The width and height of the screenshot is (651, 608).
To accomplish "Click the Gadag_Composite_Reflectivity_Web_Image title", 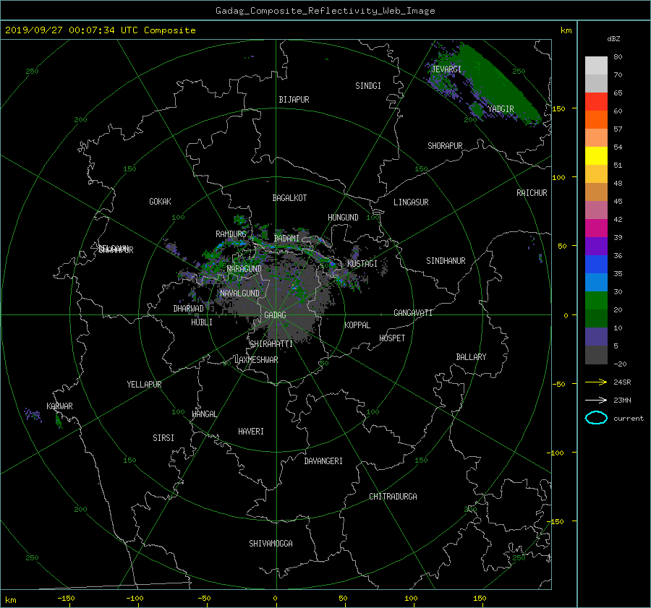I will coord(325,11).
